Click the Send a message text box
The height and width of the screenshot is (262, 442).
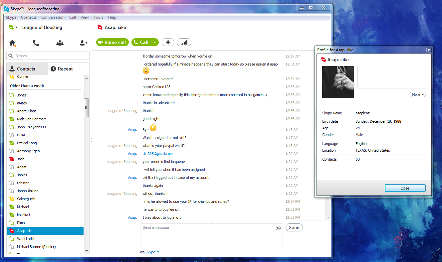click(211, 235)
